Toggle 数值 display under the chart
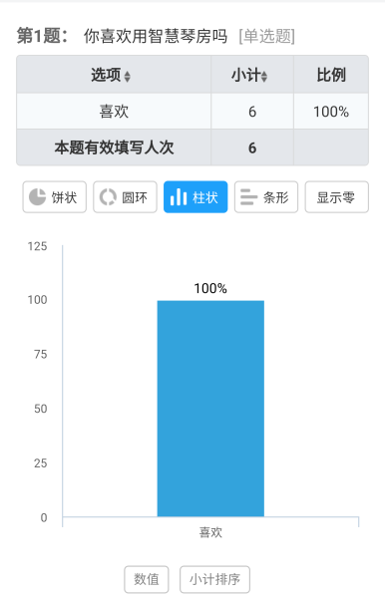 click(147, 579)
